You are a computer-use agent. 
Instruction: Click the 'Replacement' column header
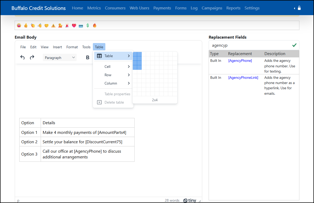point(240,53)
